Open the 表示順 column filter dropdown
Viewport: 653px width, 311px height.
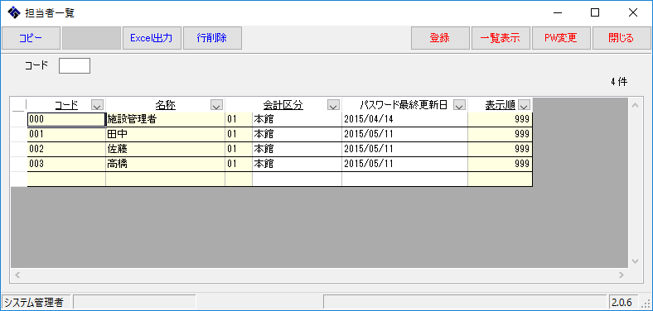tap(524, 106)
